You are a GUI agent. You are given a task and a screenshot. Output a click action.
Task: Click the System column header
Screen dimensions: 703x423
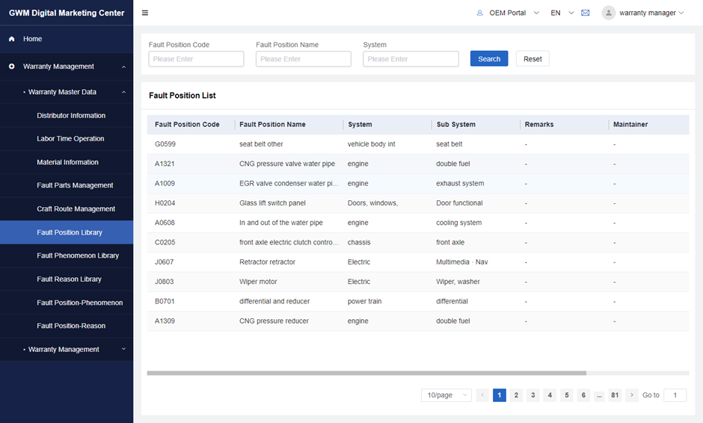pos(360,125)
